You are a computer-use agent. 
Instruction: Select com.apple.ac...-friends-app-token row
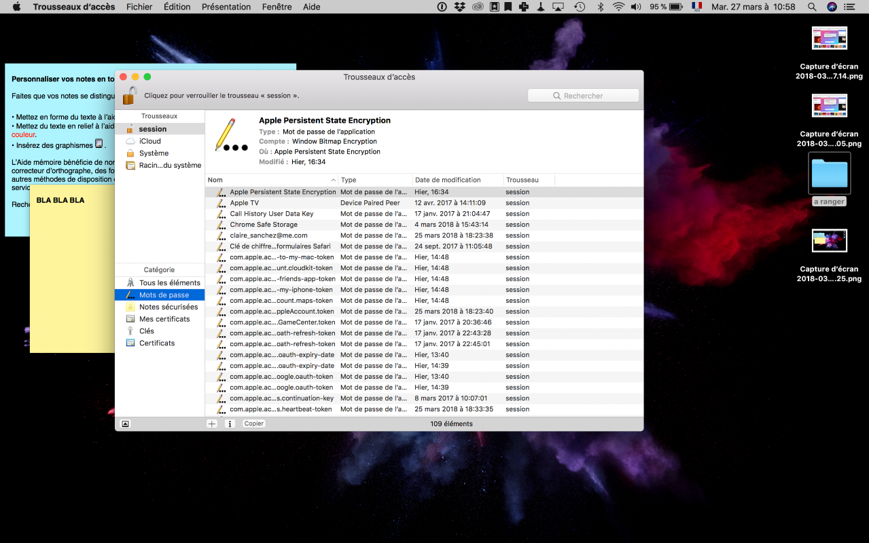pos(424,279)
